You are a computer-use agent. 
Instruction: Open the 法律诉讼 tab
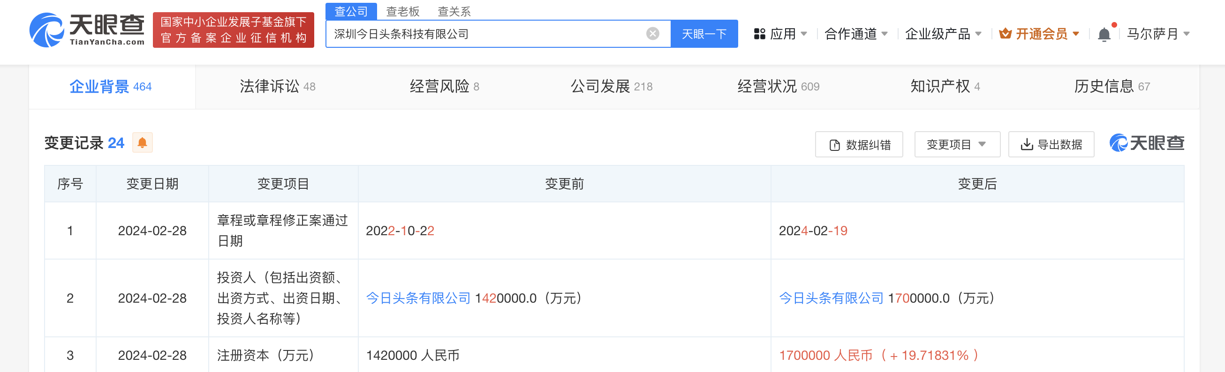[278, 87]
